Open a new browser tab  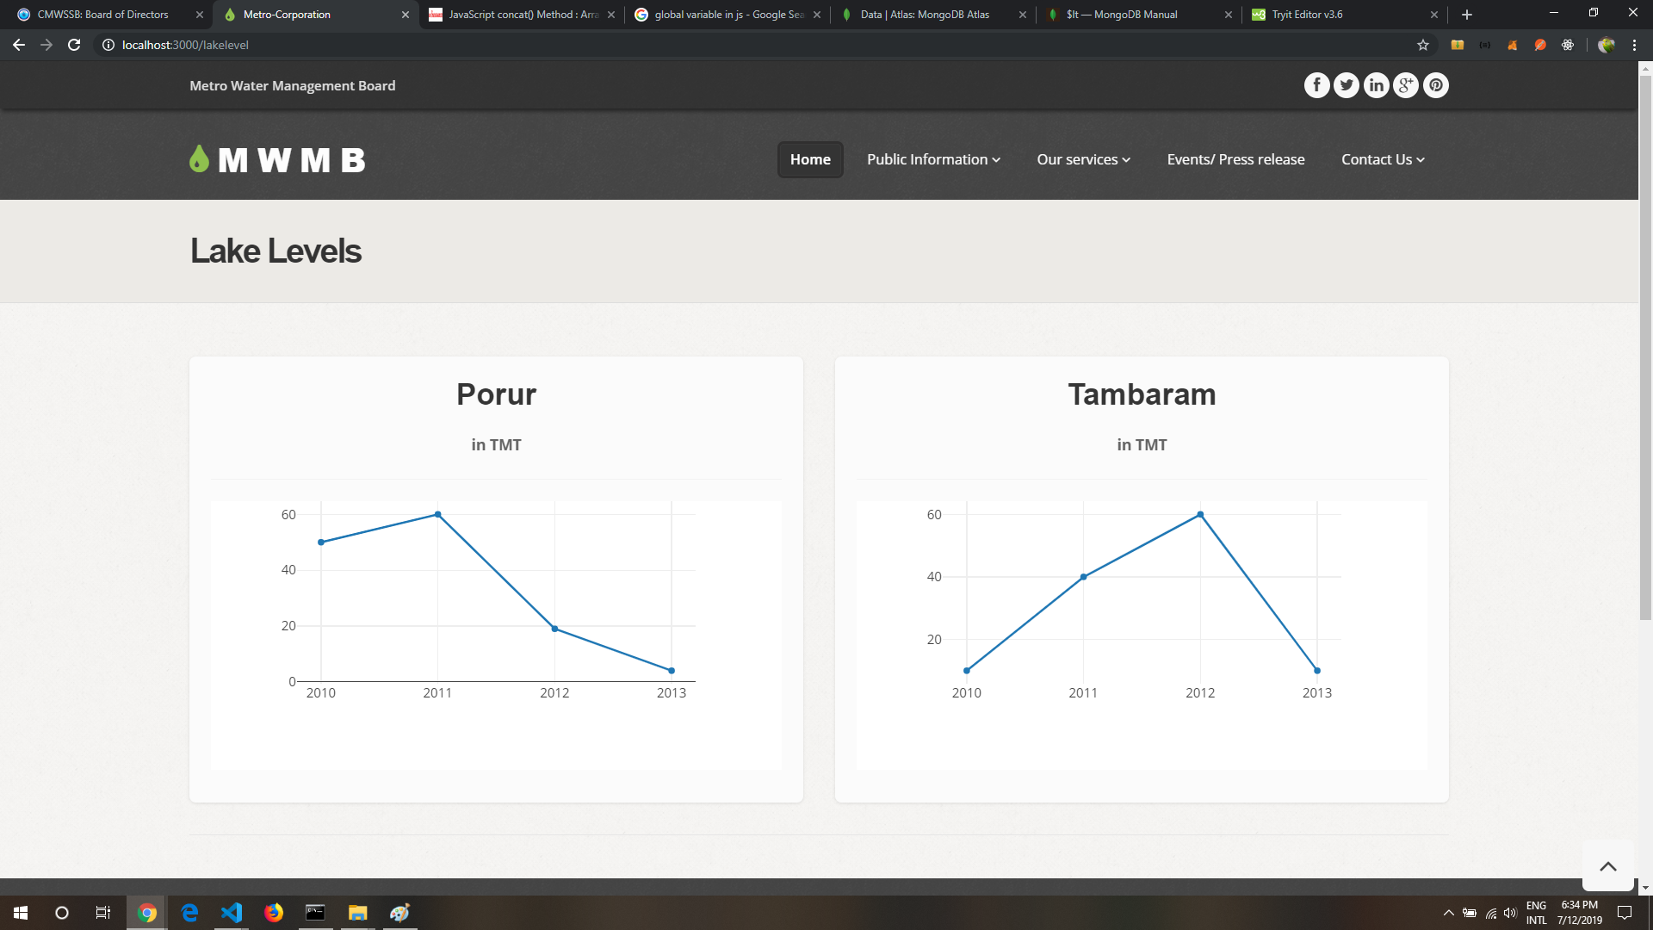1467,15
